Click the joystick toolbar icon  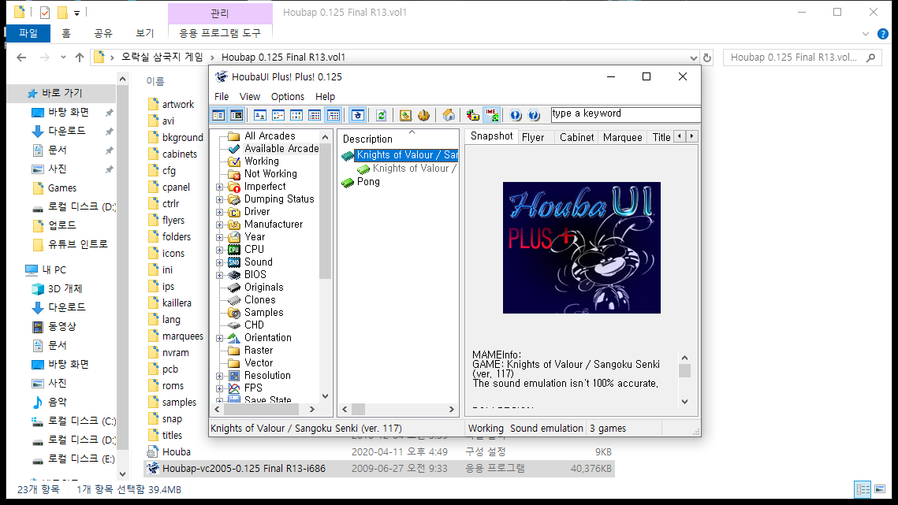tap(424, 115)
